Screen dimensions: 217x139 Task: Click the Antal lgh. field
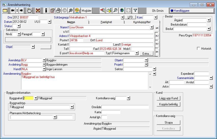point(104,117)
